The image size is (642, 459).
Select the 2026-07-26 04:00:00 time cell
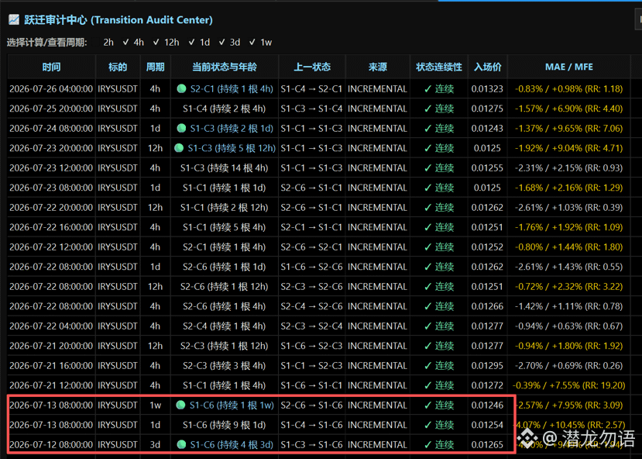click(x=51, y=89)
